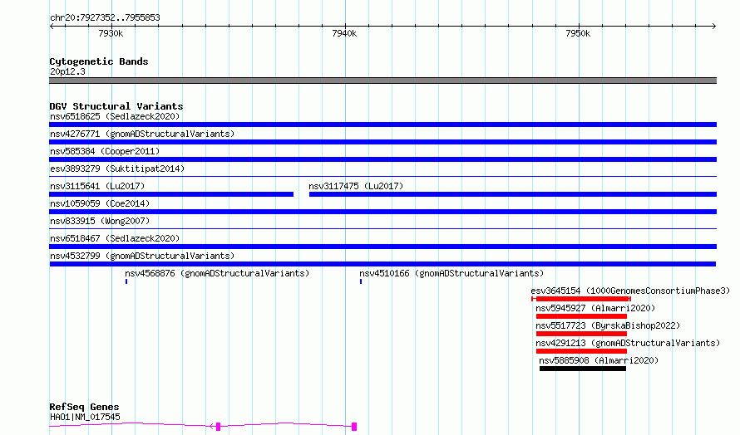Viewport: 740px width, 435px height.
Task: Click the RefSeq Genes track title
Action: point(84,407)
